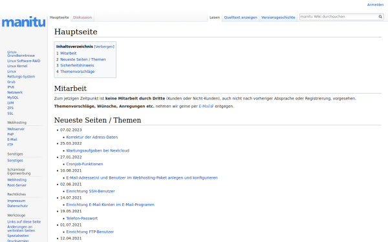Open the Quelltext anzeigen tab
Viewport: 388px width, 242px height.
tap(241, 17)
